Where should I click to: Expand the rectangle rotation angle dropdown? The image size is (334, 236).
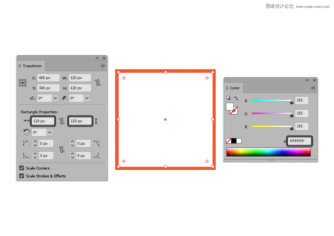pos(50,133)
